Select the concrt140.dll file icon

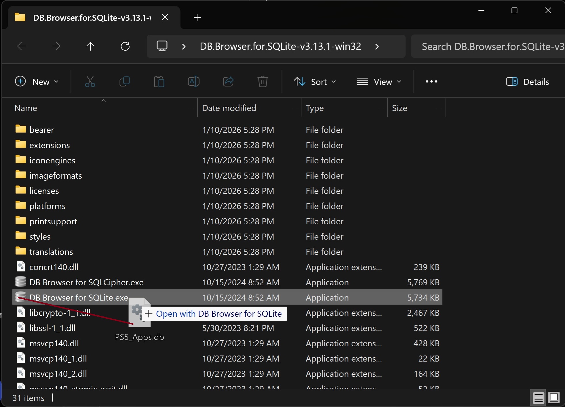click(x=20, y=267)
